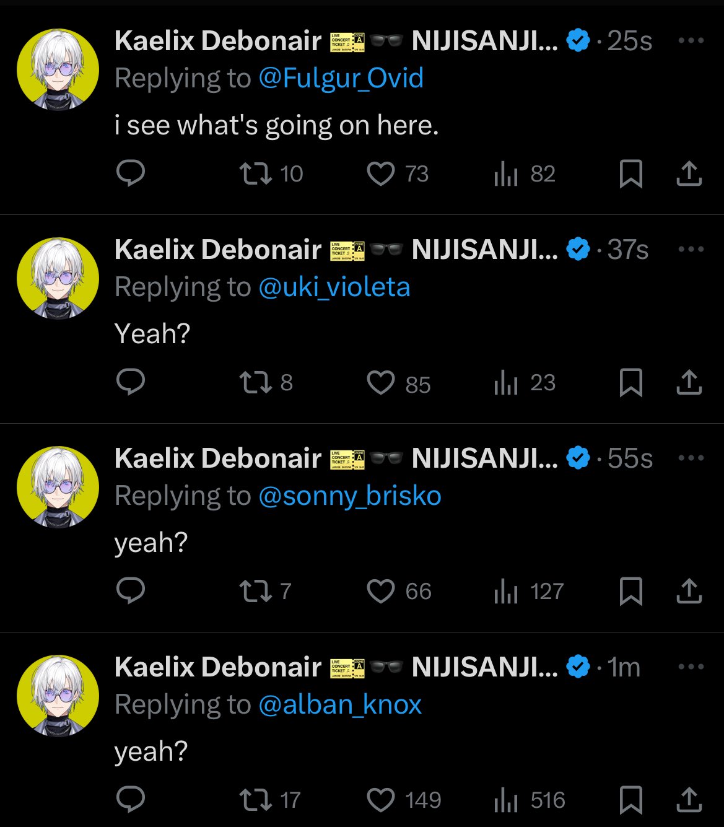This screenshot has height=827, width=724.
Task: Open more options on the 37s tweet
Action: [691, 250]
